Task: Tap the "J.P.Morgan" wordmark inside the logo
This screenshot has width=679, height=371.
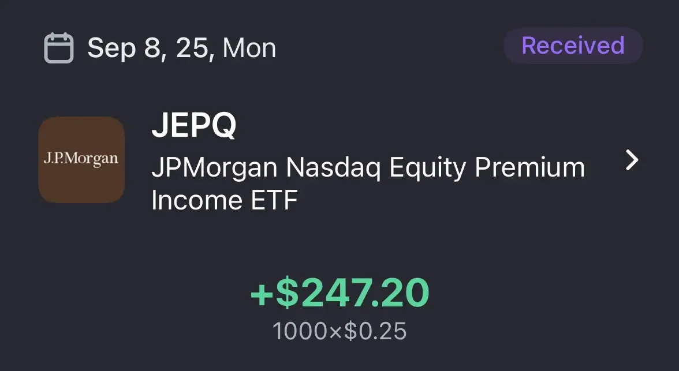Action: (x=81, y=159)
